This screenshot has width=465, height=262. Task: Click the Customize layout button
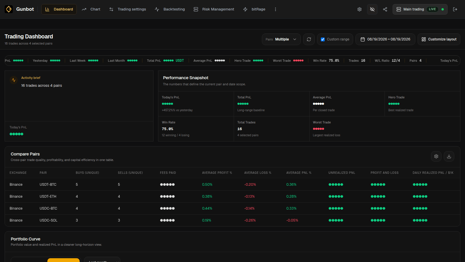(x=439, y=39)
